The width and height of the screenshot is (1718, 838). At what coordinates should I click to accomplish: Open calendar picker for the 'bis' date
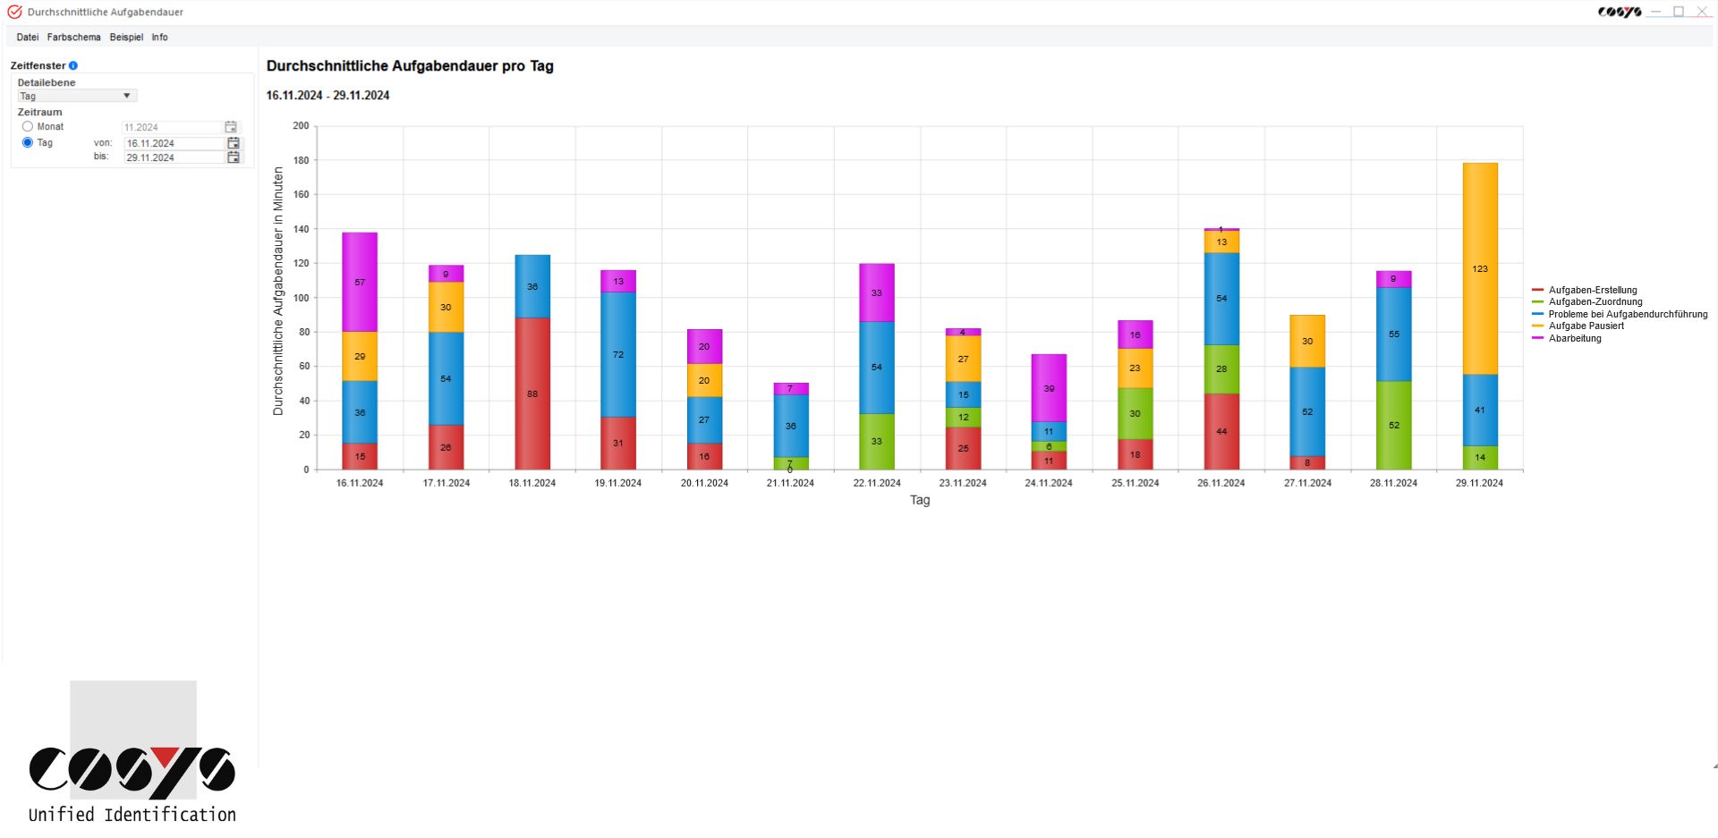(234, 157)
